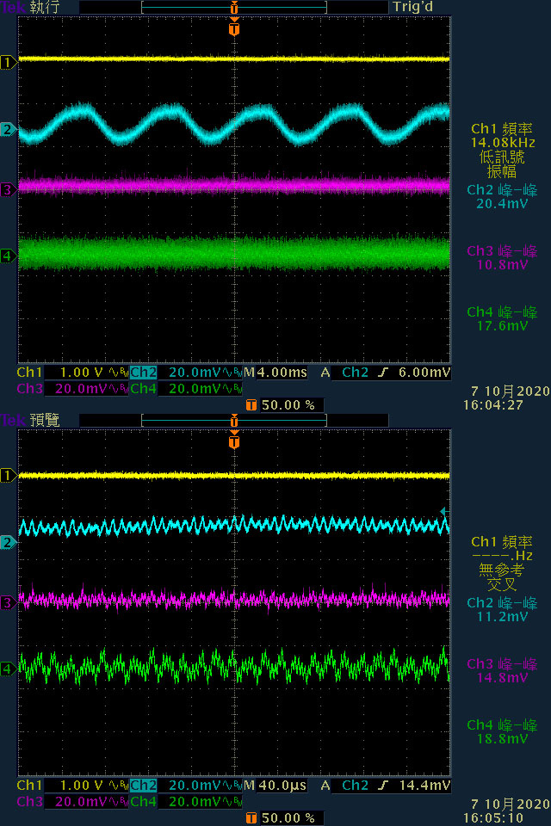
Task: Click highlighted Ch2 20.0mV scale above 16:05:10
Action: click(x=186, y=786)
